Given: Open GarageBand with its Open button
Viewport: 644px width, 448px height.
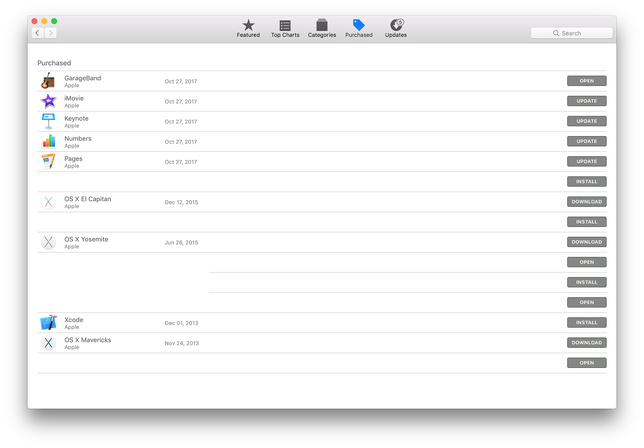Looking at the screenshot, I should point(586,81).
